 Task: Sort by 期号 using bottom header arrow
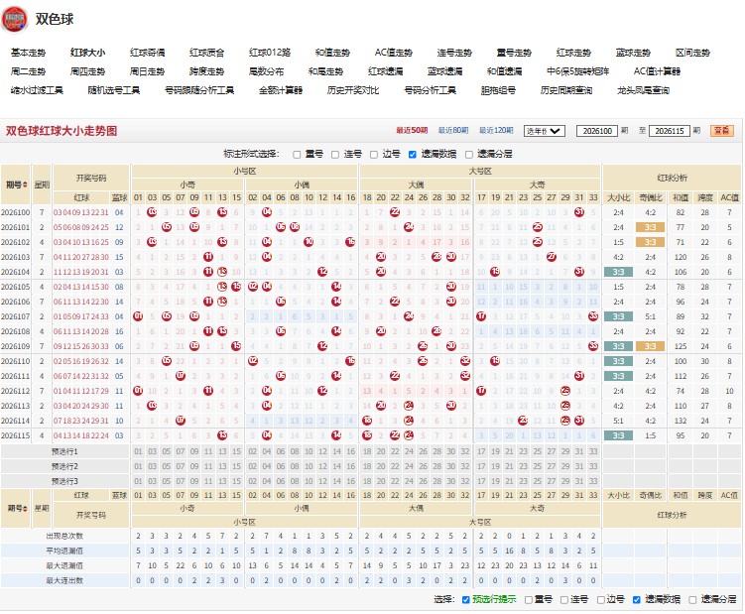click(25, 508)
